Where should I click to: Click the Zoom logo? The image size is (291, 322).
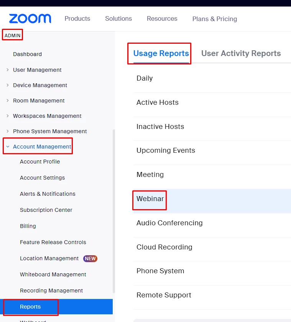pyautogui.click(x=30, y=18)
